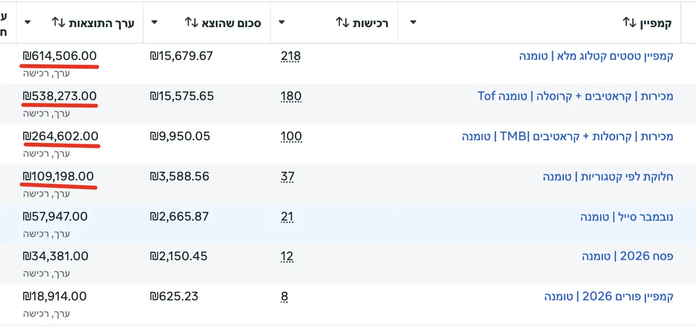Open dropdown menu of סכום שהוצא column
696x327 pixels.
point(154,23)
